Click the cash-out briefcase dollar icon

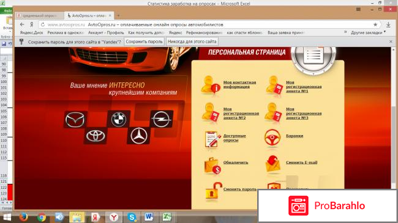212,166
